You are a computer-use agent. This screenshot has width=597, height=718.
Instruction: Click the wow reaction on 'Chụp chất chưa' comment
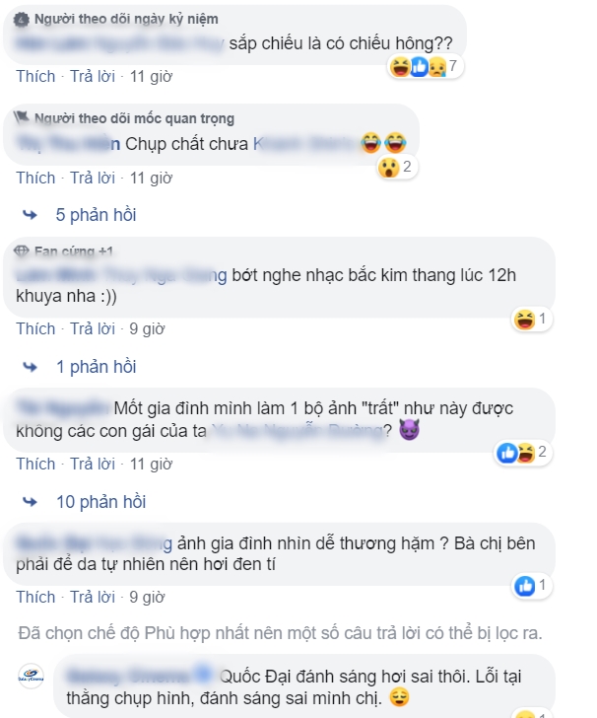tap(388, 167)
